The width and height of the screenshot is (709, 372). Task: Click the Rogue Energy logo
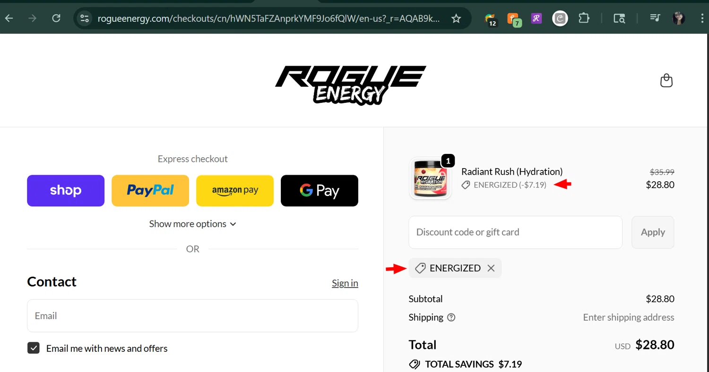[x=351, y=85]
